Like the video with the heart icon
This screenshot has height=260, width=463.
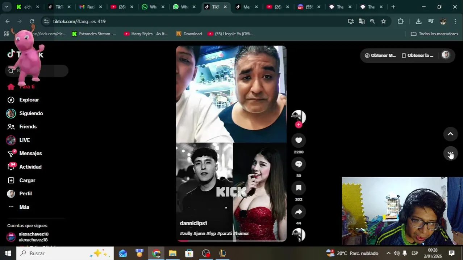[299, 140]
